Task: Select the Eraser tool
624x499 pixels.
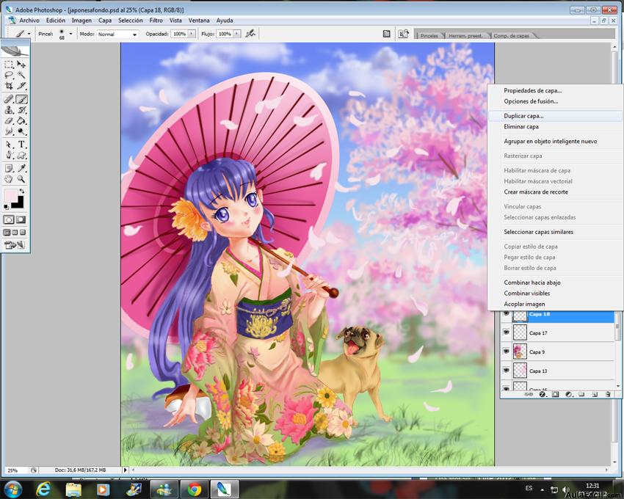Action: pyautogui.click(x=9, y=120)
